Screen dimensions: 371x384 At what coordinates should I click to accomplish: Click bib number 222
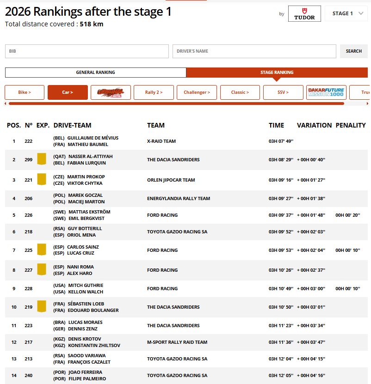pos(28,141)
